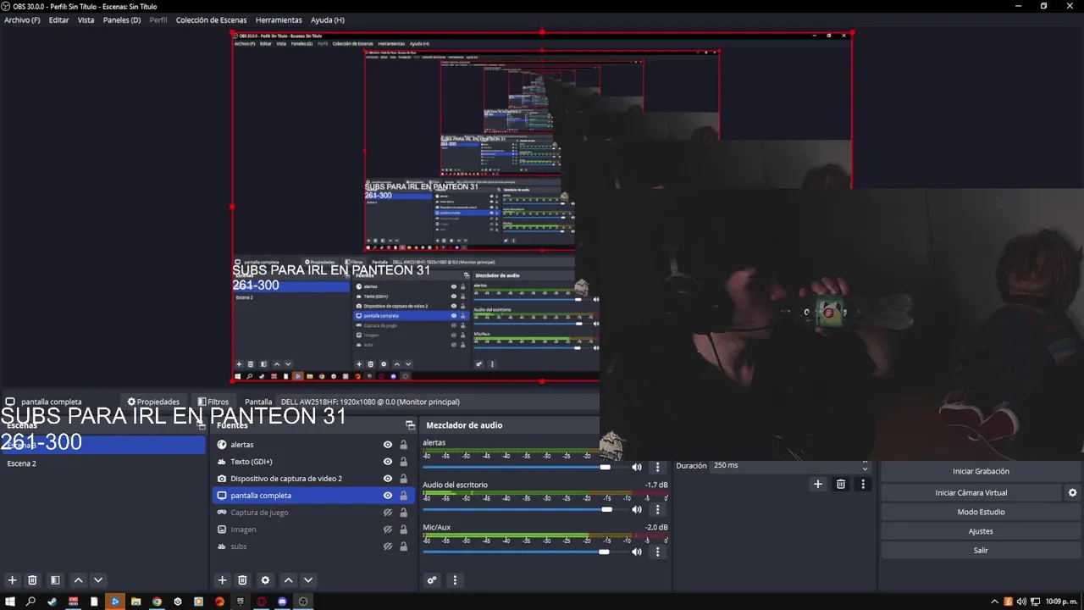
Task: Move selected source down in Fuentes
Action: tap(308, 580)
